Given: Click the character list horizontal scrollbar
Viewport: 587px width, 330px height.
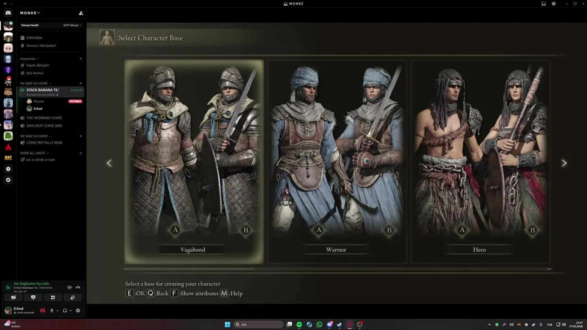Looking at the screenshot, I should tap(338, 269).
